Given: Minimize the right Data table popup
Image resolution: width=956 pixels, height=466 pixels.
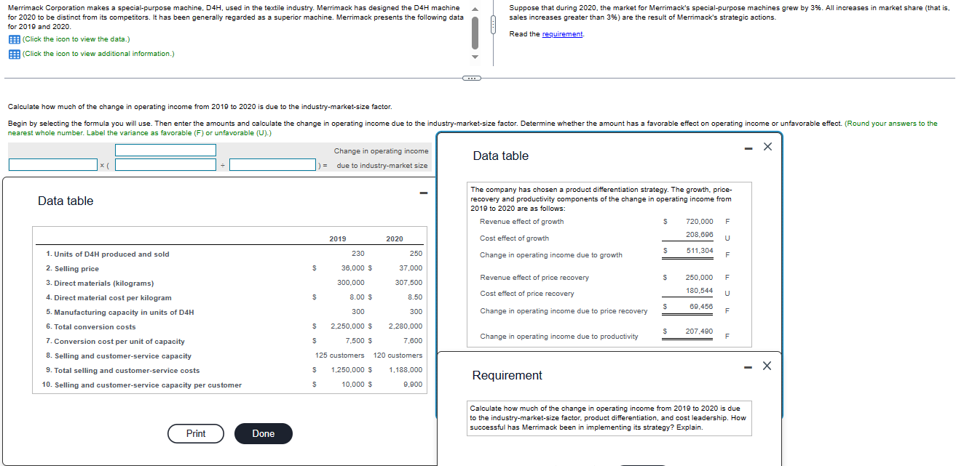Looking at the screenshot, I should coord(749,148).
